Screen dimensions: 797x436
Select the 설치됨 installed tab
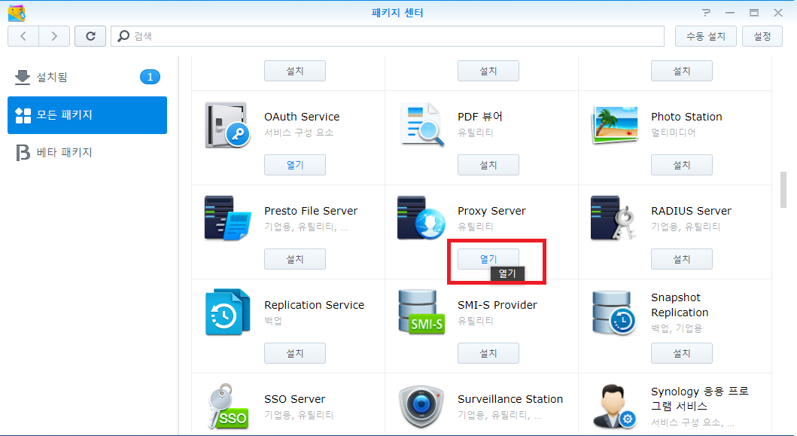[87, 78]
